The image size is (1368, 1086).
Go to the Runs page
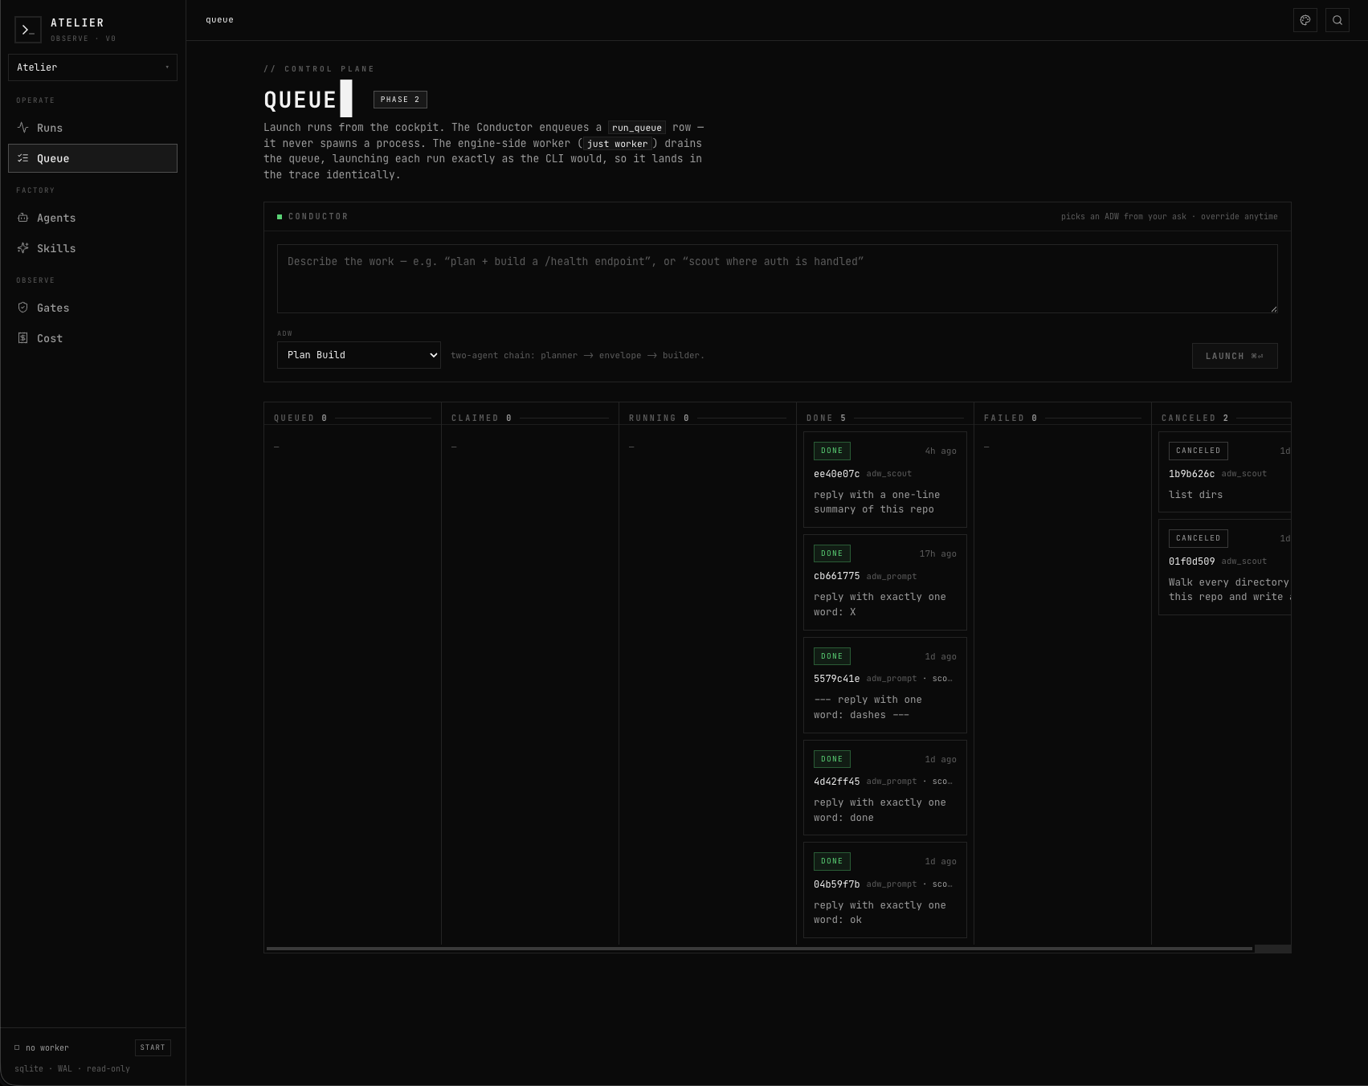(92, 128)
